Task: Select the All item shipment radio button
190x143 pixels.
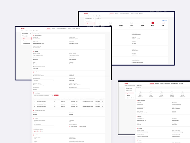Action: pos(70,126)
